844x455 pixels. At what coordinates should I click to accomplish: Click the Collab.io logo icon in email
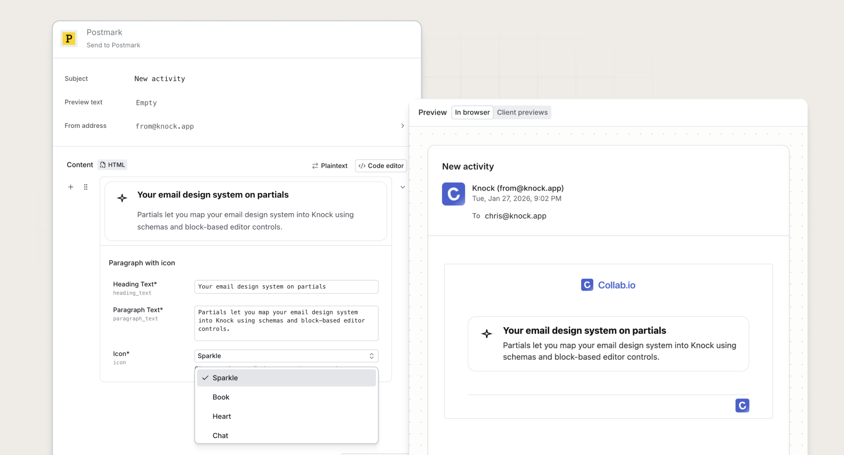coord(587,285)
